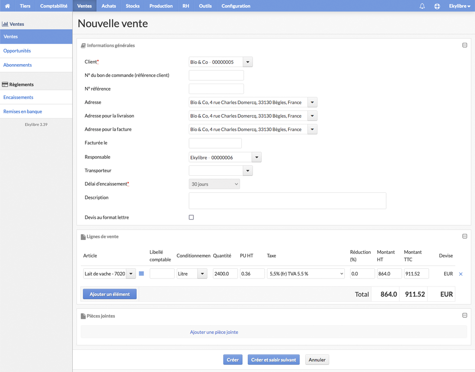Open the Achats menu
The image size is (475, 372).
click(x=109, y=6)
